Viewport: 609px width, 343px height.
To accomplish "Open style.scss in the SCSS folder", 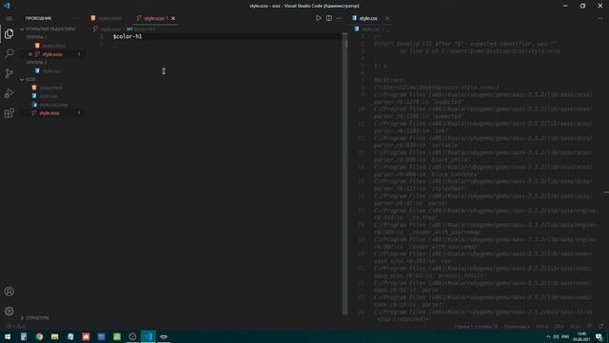I will 49,113.
